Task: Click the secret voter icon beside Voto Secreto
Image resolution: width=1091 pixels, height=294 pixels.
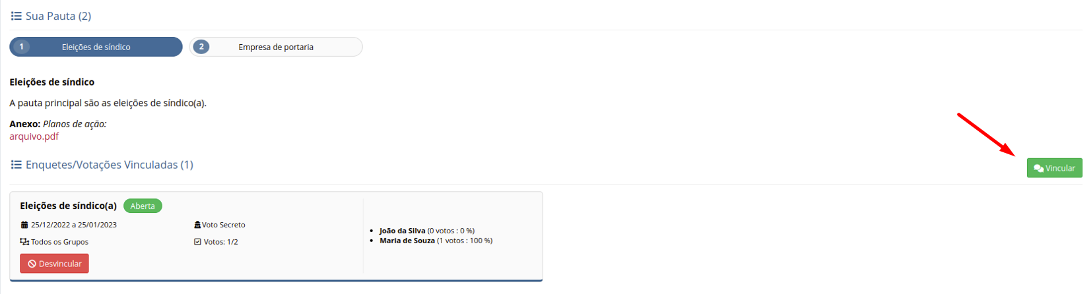Action: (197, 225)
